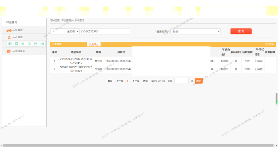The width and height of the screenshot is (278, 147).
Task: Click the 理赔编号 column header
Action: coord(76,52)
